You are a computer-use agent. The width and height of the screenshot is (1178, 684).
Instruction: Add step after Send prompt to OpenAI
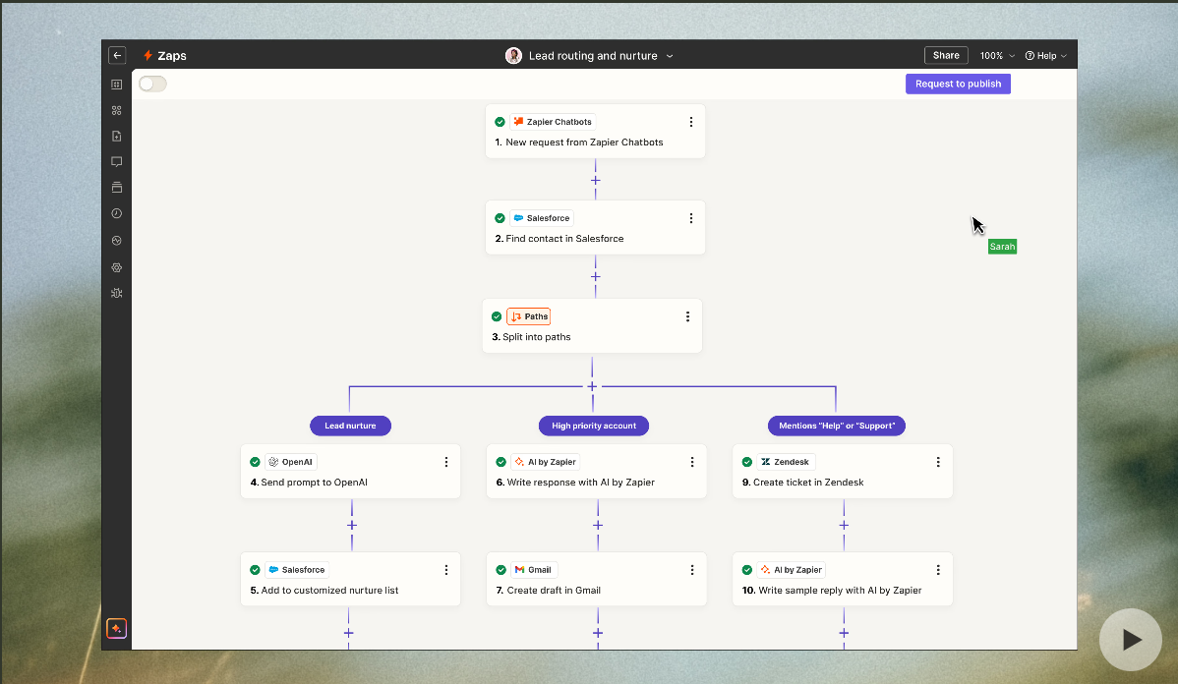point(352,525)
